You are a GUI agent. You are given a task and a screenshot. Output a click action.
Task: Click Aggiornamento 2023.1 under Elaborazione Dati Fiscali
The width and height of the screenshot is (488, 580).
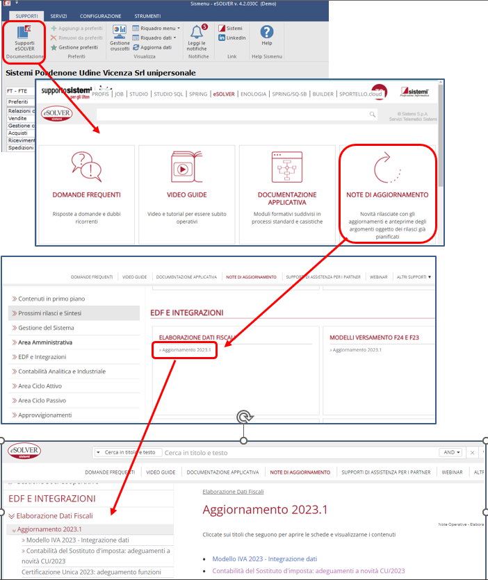(x=185, y=350)
